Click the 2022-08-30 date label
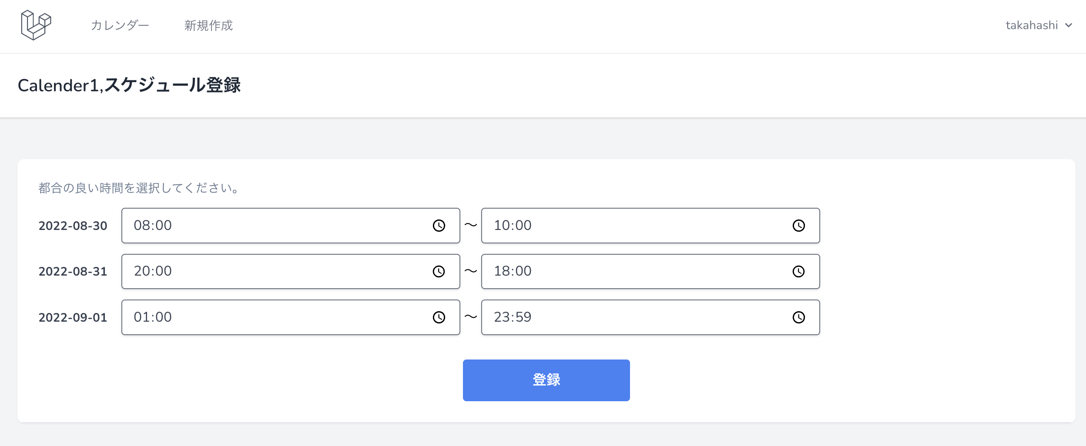 73,225
